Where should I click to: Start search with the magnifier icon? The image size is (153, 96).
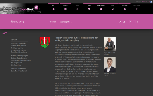[124, 22]
